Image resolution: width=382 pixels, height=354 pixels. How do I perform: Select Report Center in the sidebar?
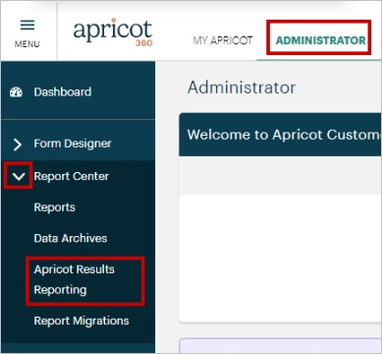click(72, 176)
